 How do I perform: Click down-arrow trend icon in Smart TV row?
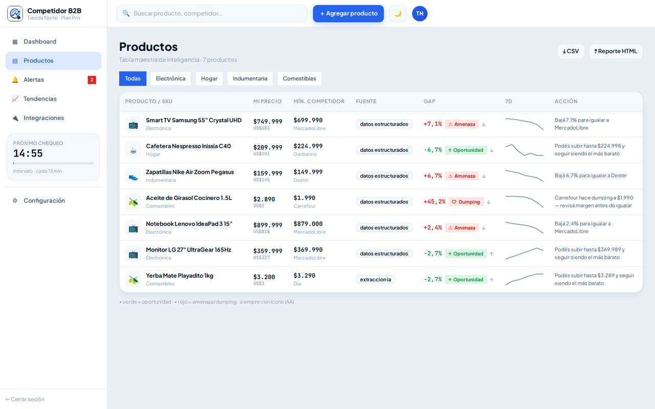click(x=484, y=124)
